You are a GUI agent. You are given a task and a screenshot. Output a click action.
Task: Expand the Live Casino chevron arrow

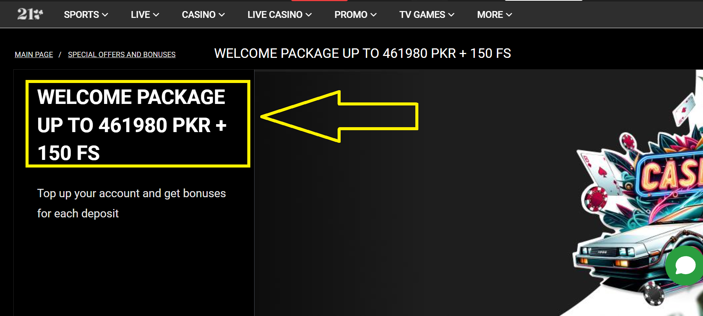309,15
